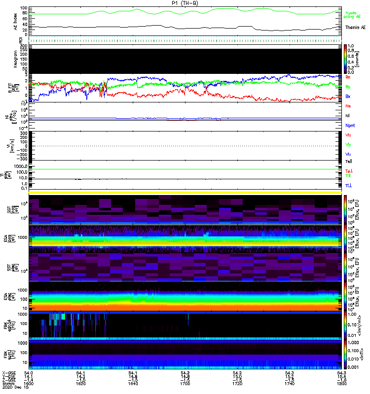Click the Keogram counts color bar
This screenshot has width=370, height=394.
click(346, 59)
